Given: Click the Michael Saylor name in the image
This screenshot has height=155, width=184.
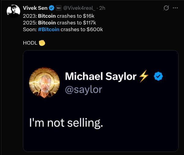Looking at the screenshot, I should point(101,76).
